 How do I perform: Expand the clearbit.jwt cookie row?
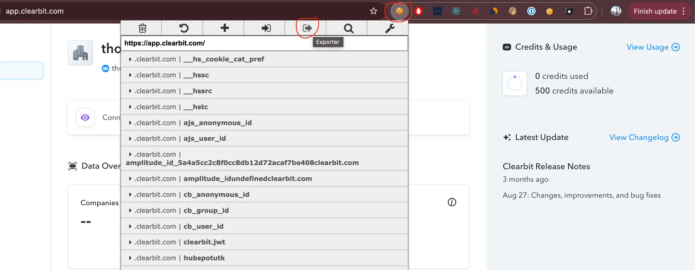point(264,242)
